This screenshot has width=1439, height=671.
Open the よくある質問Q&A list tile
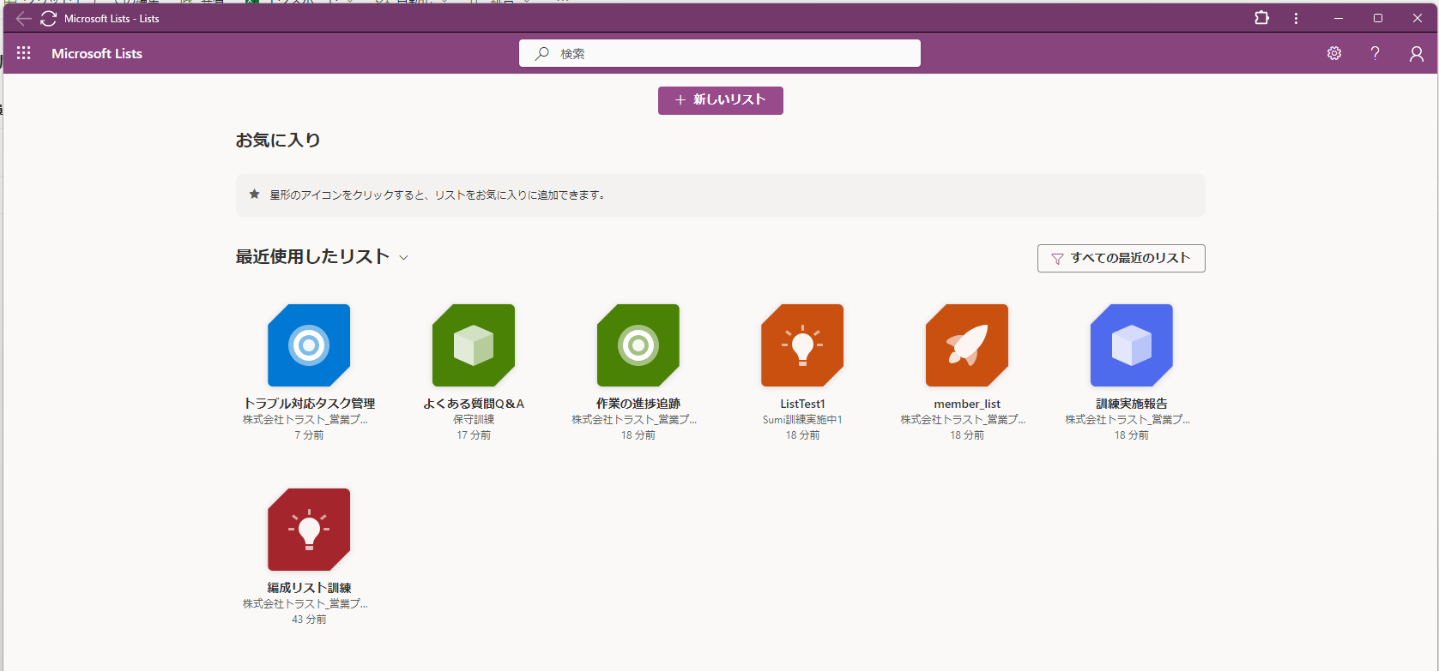click(x=474, y=345)
